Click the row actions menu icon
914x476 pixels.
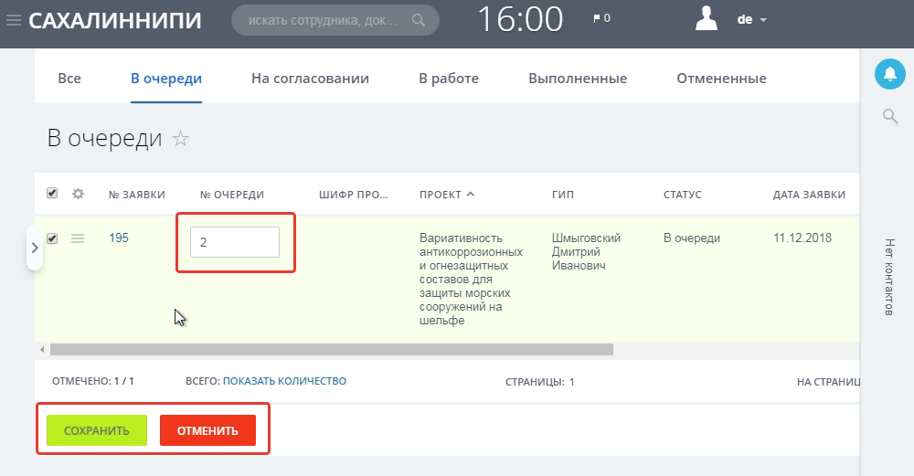point(78,238)
